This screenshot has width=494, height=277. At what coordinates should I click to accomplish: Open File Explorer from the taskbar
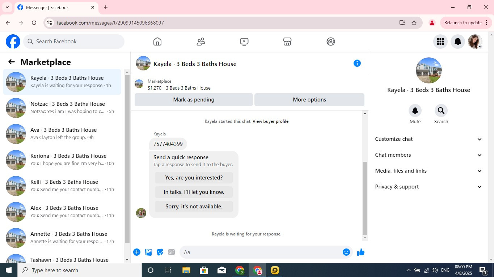pyautogui.click(x=186, y=270)
